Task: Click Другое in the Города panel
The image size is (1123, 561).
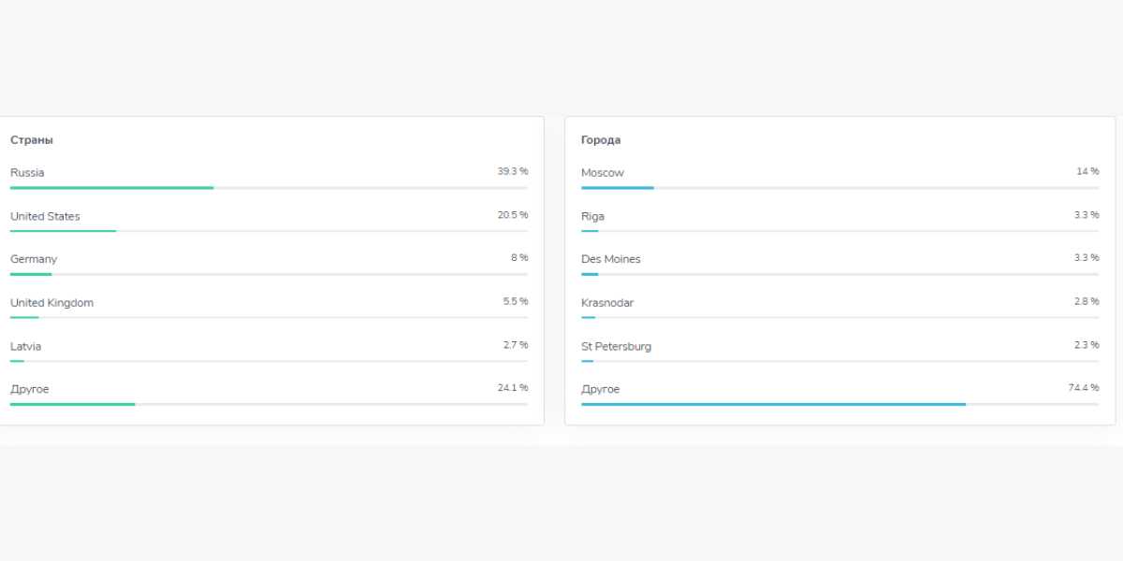Action: 600,389
